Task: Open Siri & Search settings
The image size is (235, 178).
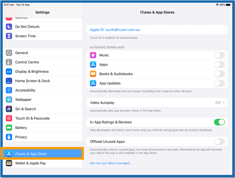Action: 43,109
